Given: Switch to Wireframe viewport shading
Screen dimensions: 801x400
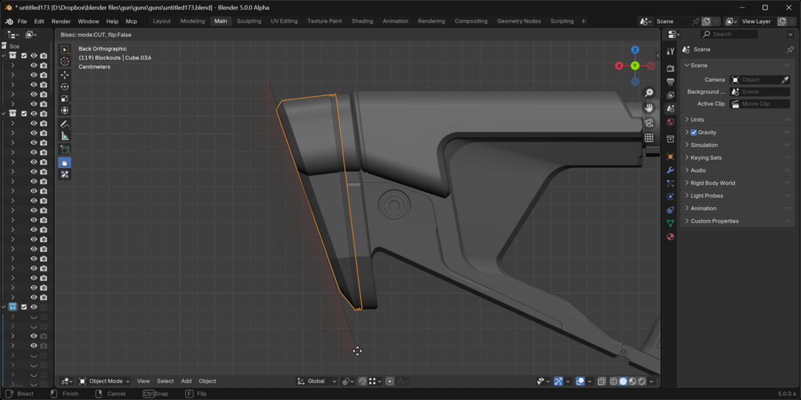Looking at the screenshot, I should click(x=612, y=381).
